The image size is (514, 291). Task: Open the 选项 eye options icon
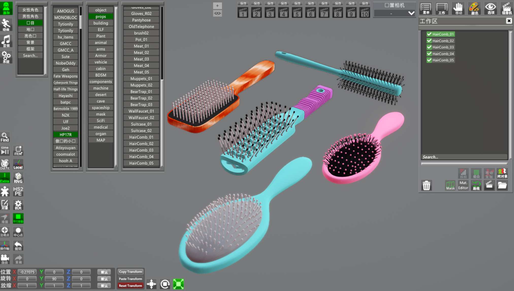click(x=490, y=8)
